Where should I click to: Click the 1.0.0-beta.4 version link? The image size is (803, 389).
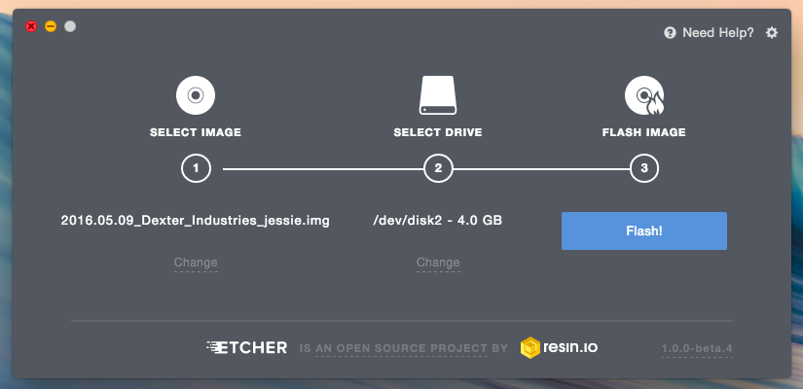(697, 349)
